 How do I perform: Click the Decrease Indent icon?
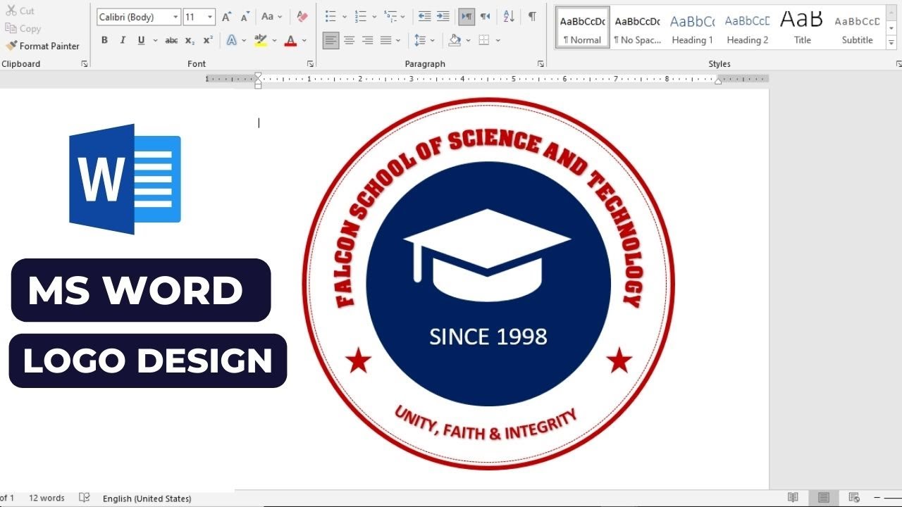click(x=424, y=16)
